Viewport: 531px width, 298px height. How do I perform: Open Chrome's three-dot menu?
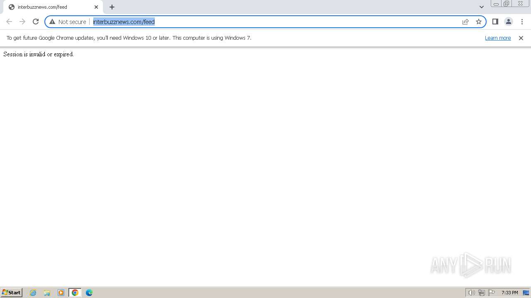pos(522,22)
